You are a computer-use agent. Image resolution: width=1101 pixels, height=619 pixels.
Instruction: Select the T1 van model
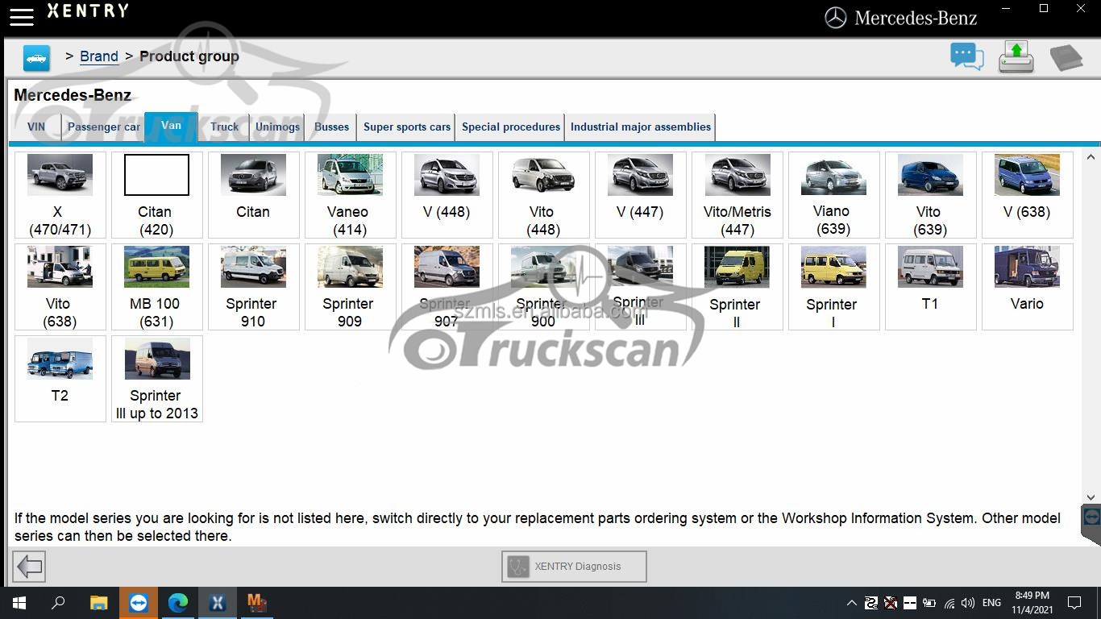pyautogui.click(x=931, y=287)
